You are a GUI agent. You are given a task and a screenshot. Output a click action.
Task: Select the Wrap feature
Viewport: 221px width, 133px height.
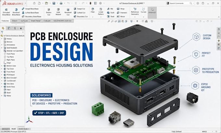coord(121,9)
